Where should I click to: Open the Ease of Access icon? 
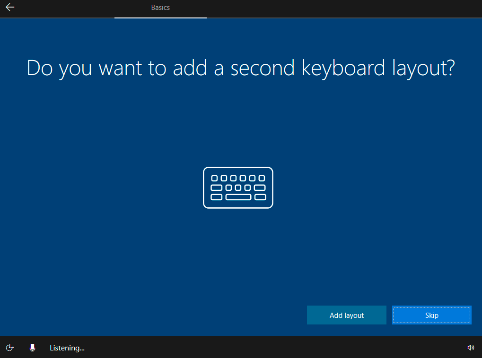point(10,348)
